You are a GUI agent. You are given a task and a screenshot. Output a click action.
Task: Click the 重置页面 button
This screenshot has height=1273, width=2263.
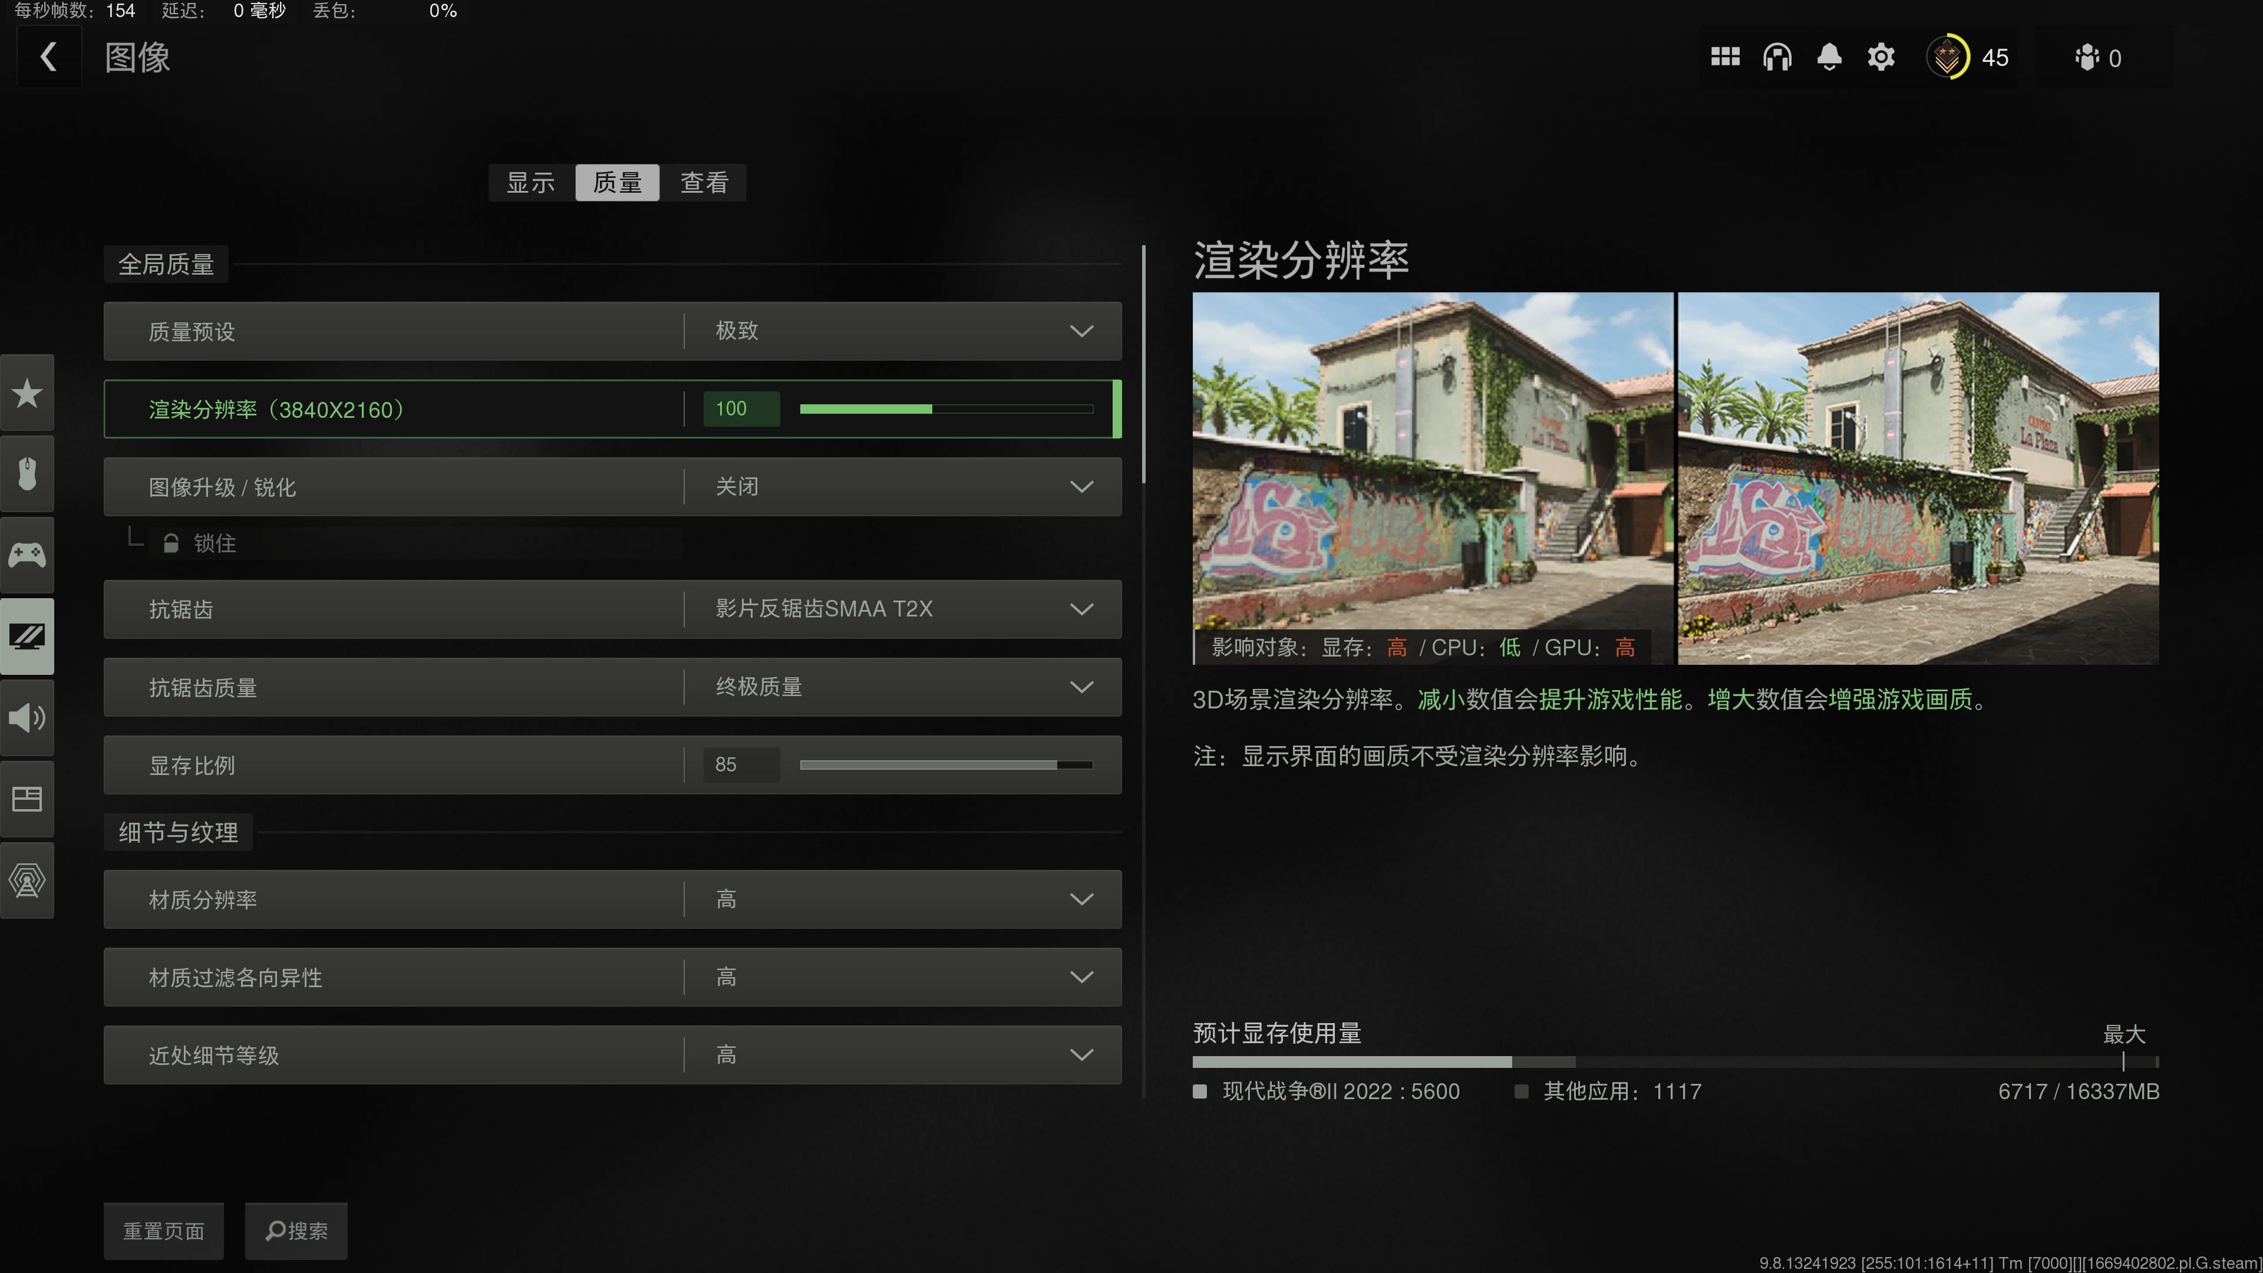pos(163,1231)
